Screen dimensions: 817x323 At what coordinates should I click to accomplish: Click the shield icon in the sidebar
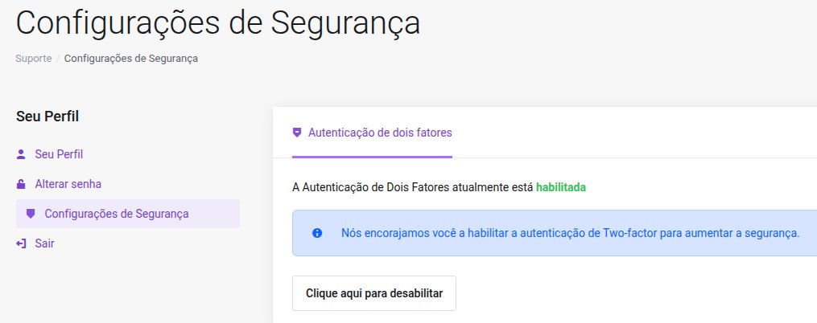pyautogui.click(x=31, y=214)
